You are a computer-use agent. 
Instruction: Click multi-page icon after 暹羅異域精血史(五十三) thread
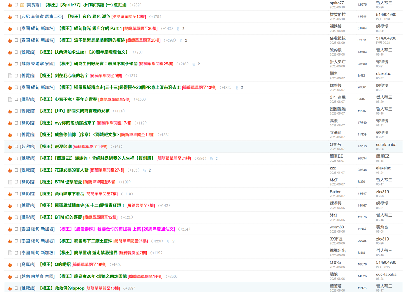click(237, 88)
